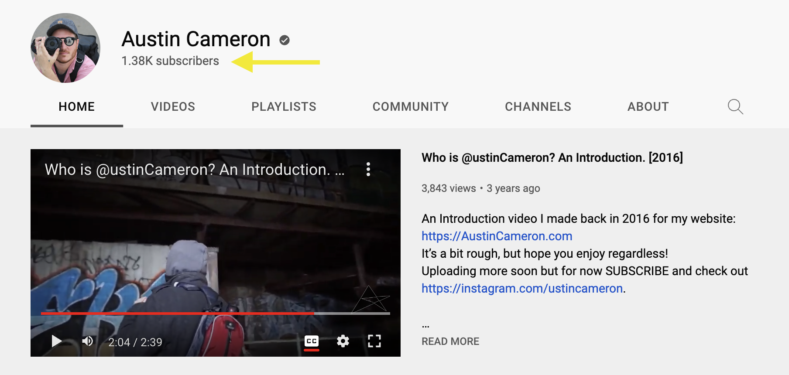Open the three-dot video options menu
The height and width of the screenshot is (375, 789).
[368, 169]
